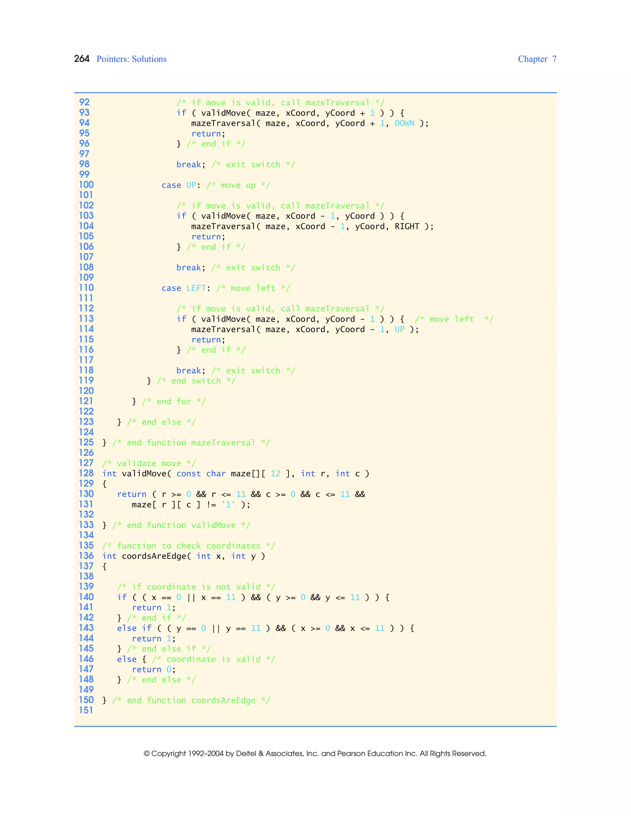Click the case UP keyword
This screenshot has width=631, height=816.
[171, 185]
